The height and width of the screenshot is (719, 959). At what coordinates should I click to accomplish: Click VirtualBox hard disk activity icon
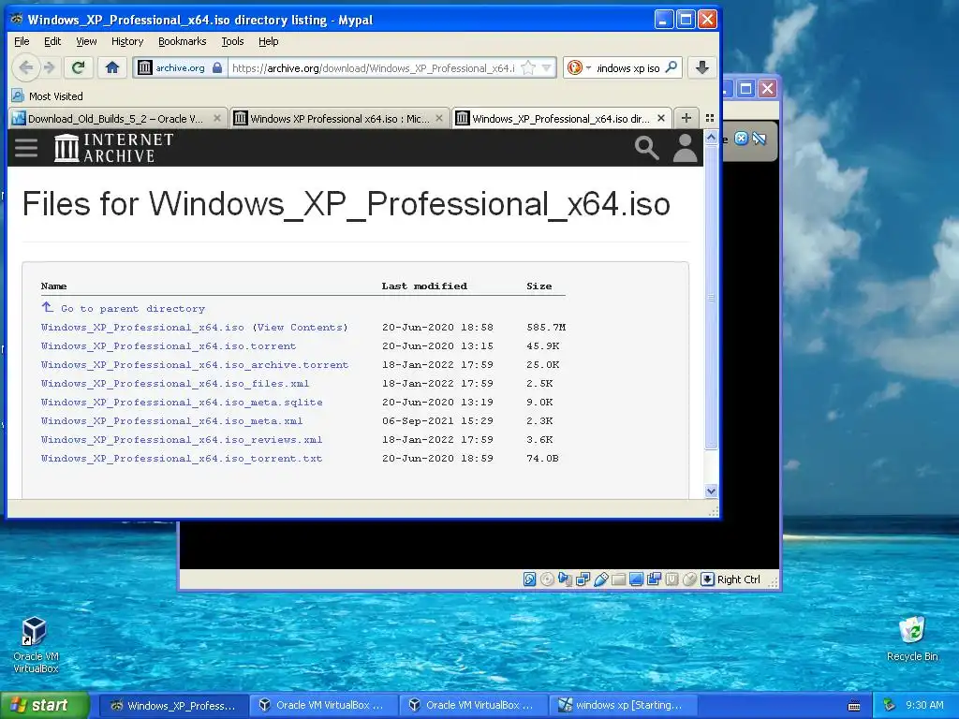coord(530,579)
